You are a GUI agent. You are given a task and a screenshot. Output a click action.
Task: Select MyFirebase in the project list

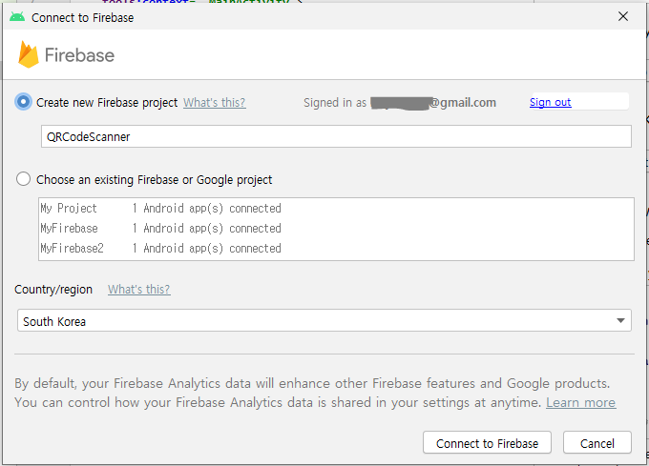pos(69,229)
